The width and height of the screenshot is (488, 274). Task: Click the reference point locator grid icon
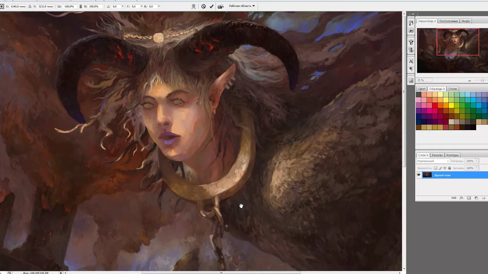point(2,6)
